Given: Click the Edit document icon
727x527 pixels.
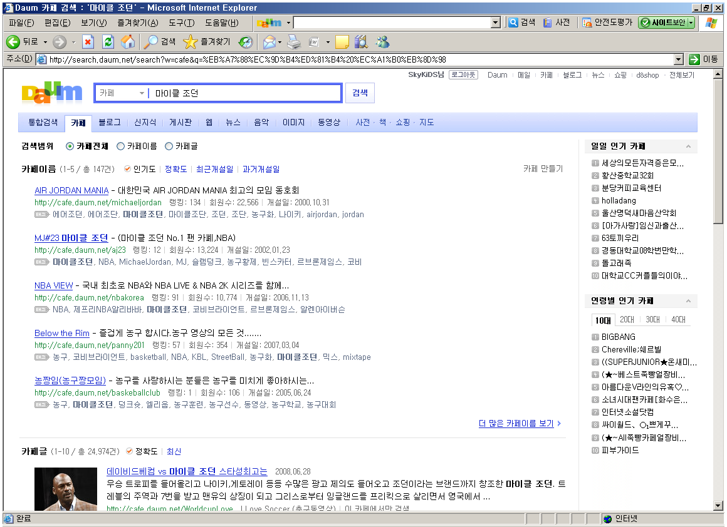Looking at the screenshot, I should tap(314, 42).
